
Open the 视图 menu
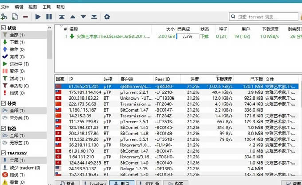[x=32, y=7]
